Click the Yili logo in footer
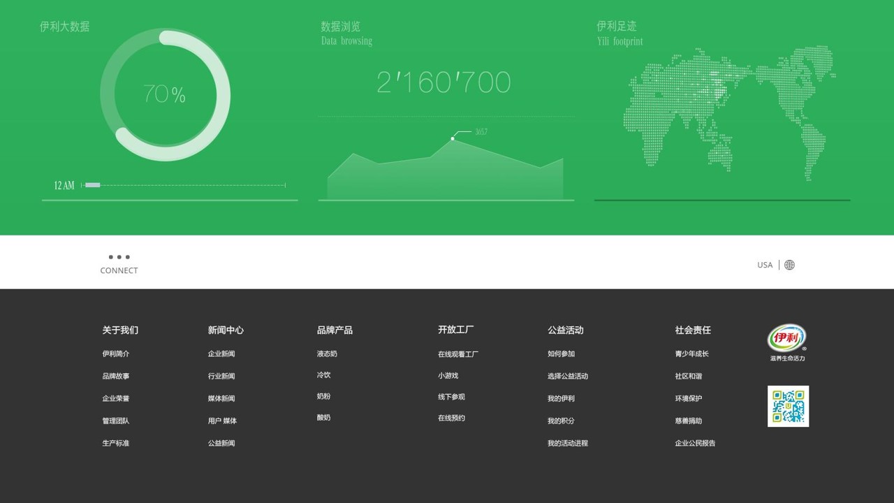The height and width of the screenshot is (503, 894). click(x=787, y=339)
